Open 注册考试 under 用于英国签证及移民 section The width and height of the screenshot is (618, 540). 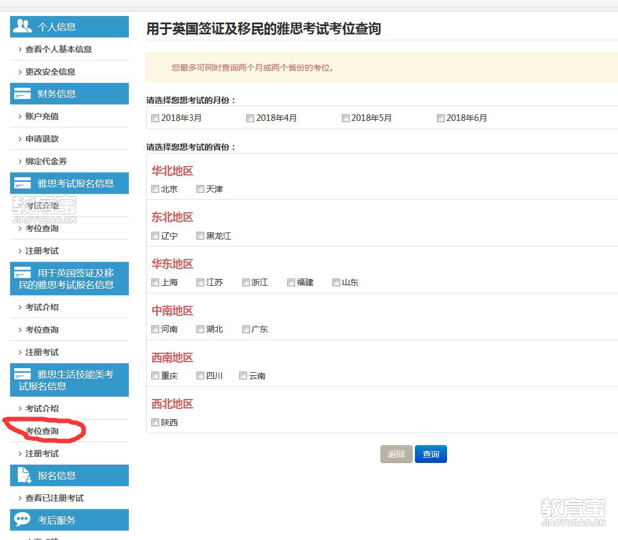point(42,352)
